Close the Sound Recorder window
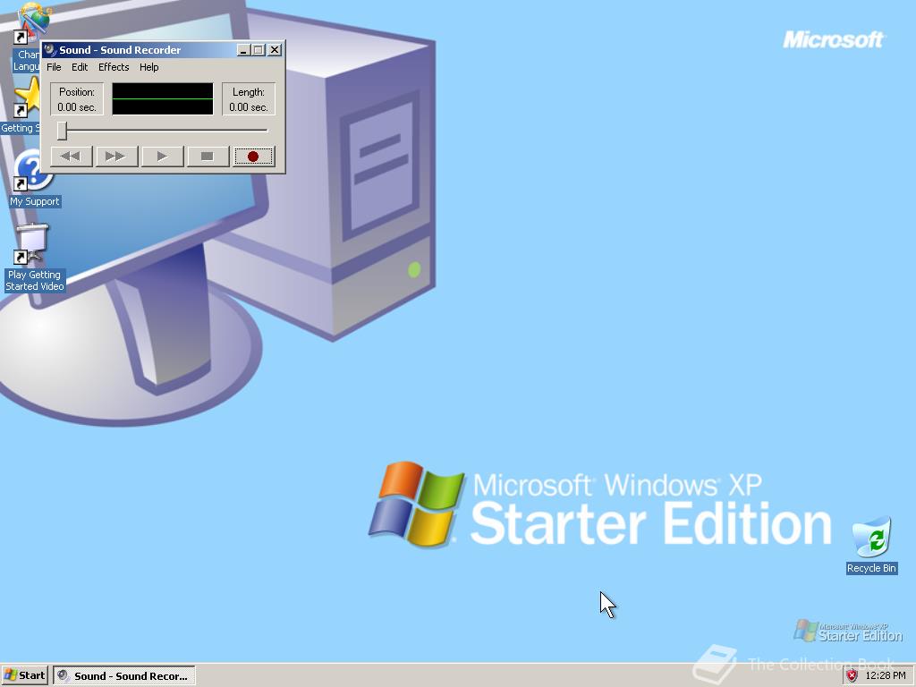 pos(275,50)
